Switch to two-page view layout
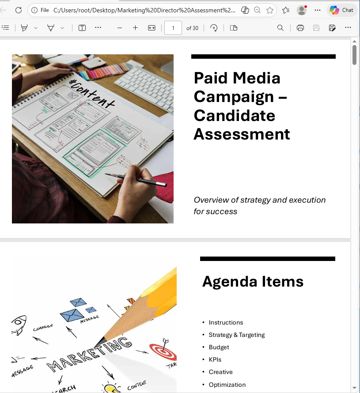360x393 pixels. pyautogui.click(x=233, y=27)
